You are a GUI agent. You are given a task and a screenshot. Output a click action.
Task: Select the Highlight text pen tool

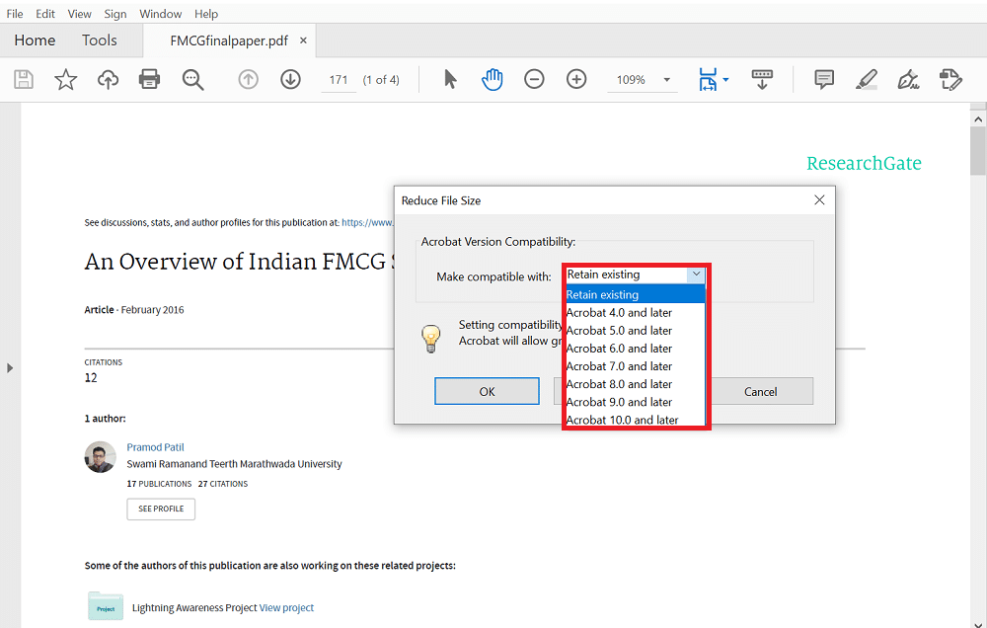pyautogui.click(x=867, y=80)
